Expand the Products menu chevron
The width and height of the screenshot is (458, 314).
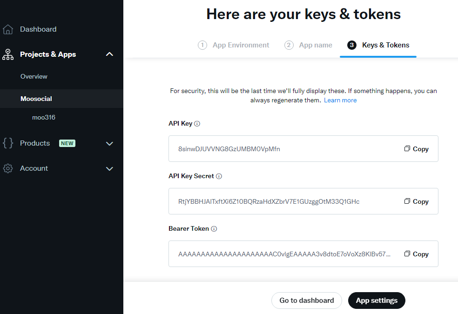point(109,144)
